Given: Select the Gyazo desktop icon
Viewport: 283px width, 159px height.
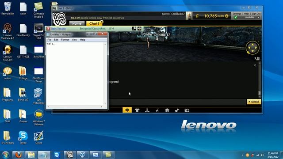Looking at the screenshot, I should [x=38, y=137].
